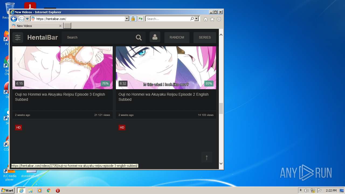Click the scroll-to-top arrow button

207,157
